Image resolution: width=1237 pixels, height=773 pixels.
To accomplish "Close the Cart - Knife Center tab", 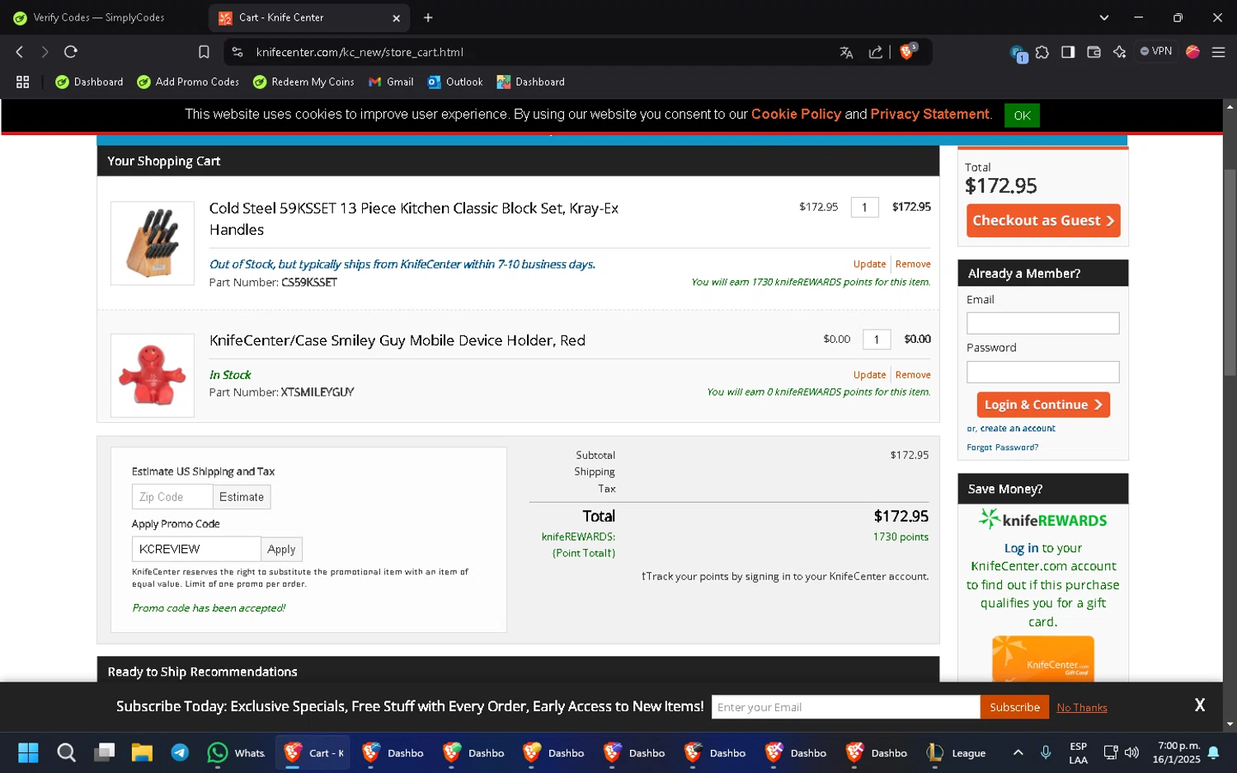I will click(396, 18).
